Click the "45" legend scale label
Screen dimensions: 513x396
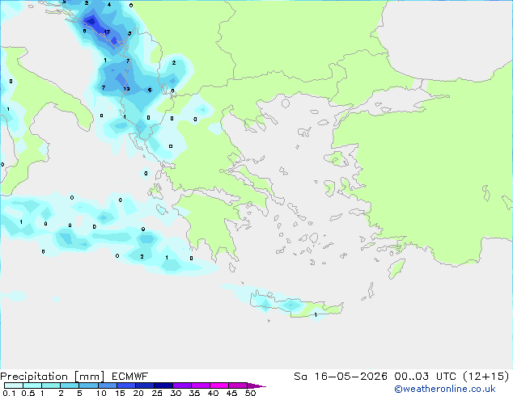(231, 393)
